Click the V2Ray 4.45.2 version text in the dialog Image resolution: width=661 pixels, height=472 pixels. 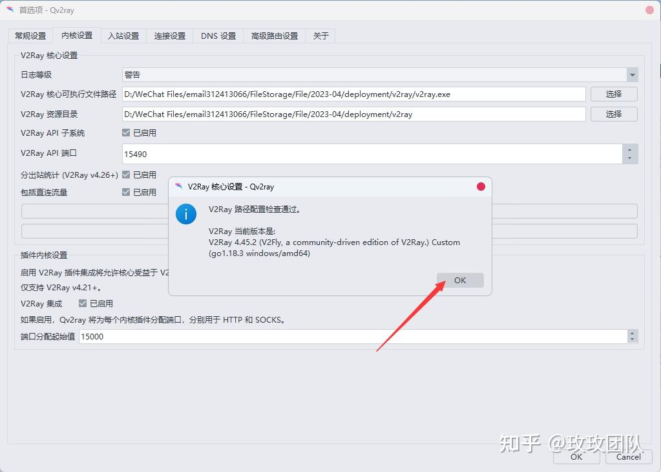pos(334,248)
